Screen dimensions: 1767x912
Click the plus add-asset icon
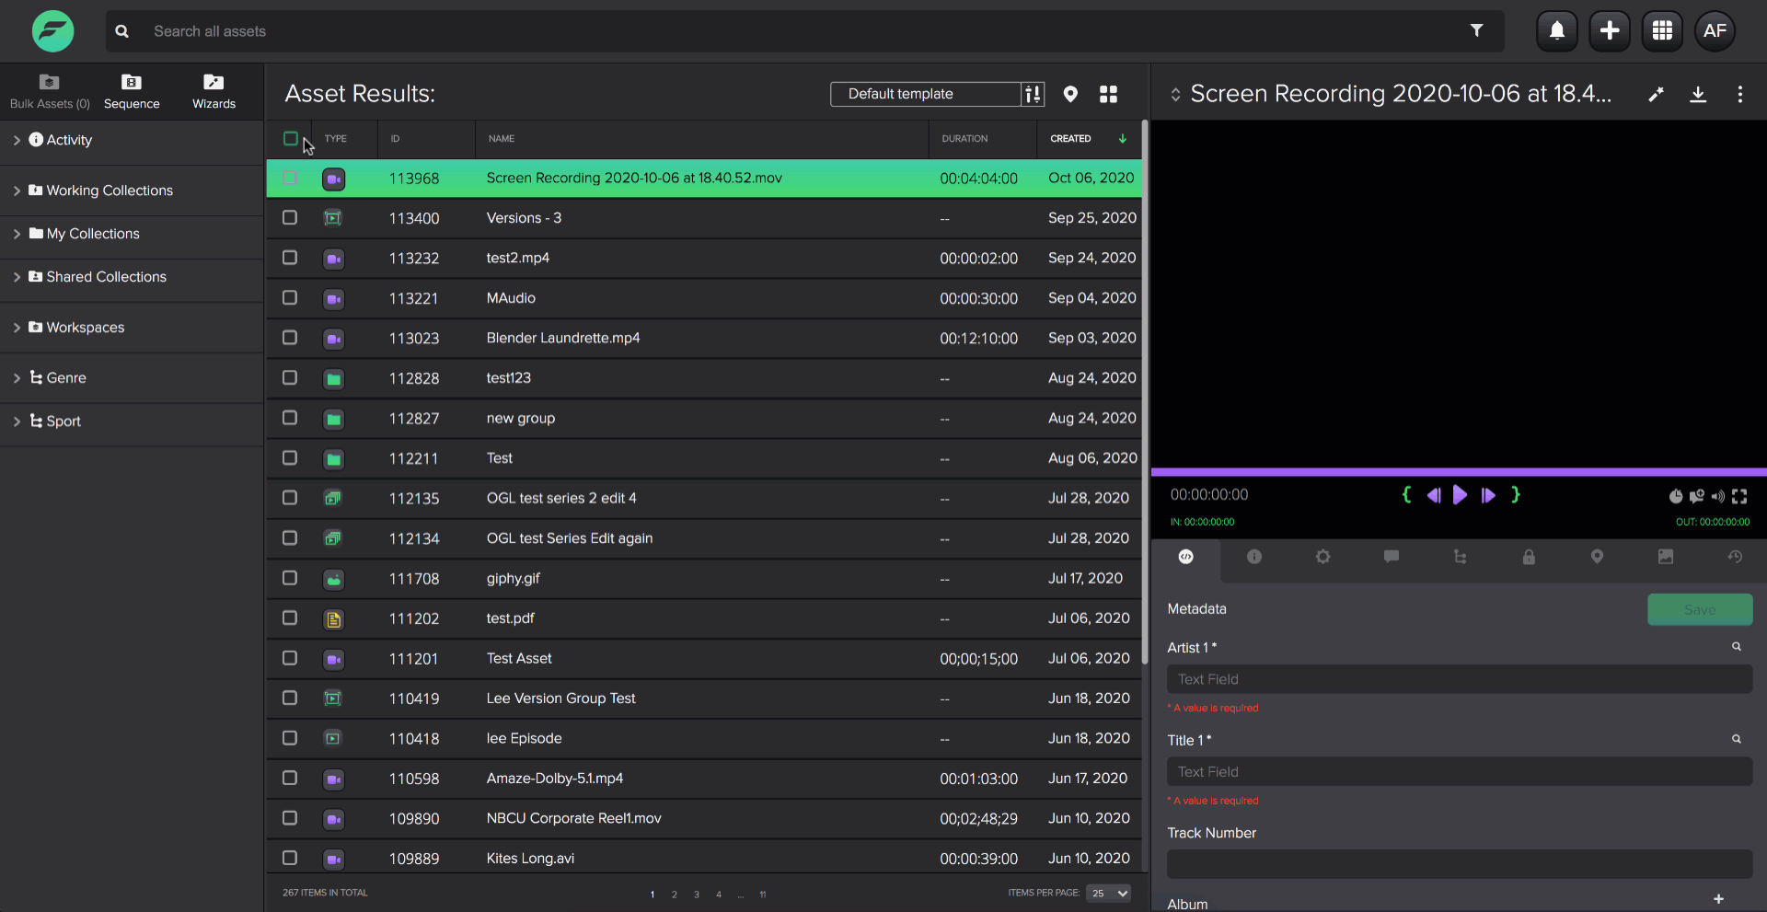[1609, 31]
